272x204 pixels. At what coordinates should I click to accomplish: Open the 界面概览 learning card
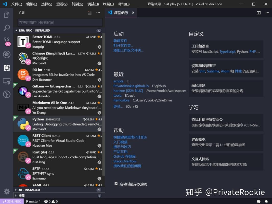[x=226, y=142]
